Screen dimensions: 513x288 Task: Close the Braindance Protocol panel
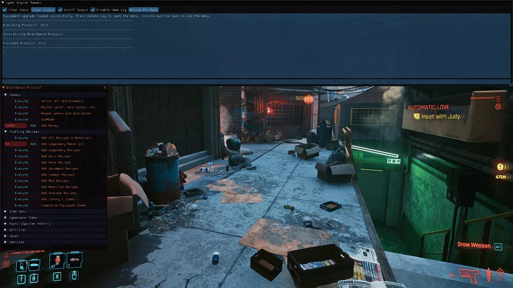[105, 88]
